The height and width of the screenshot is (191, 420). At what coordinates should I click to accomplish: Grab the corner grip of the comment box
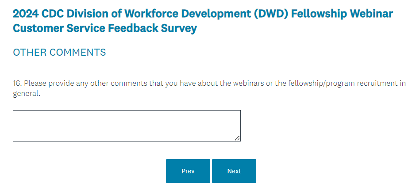click(x=238, y=138)
